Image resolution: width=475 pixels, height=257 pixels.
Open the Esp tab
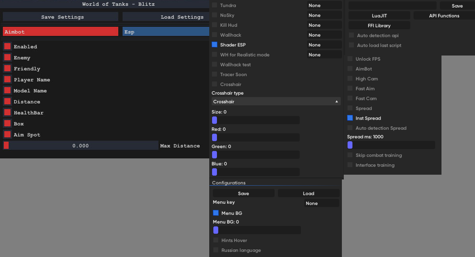point(166,32)
